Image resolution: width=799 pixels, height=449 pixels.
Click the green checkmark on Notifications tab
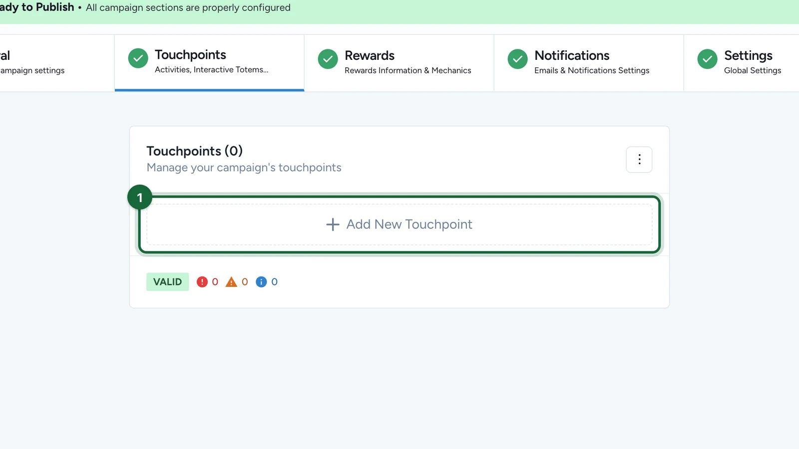tap(517, 59)
